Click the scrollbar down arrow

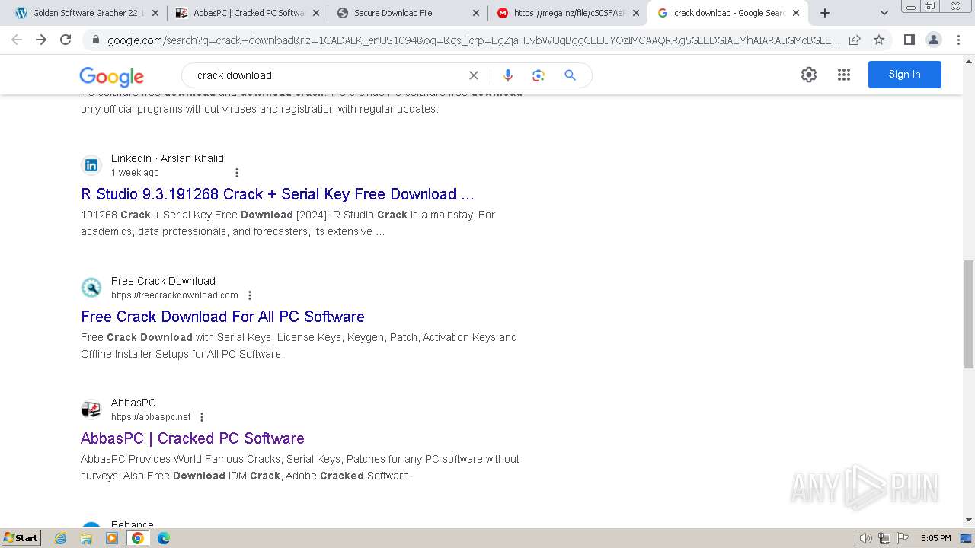point(969,520)
